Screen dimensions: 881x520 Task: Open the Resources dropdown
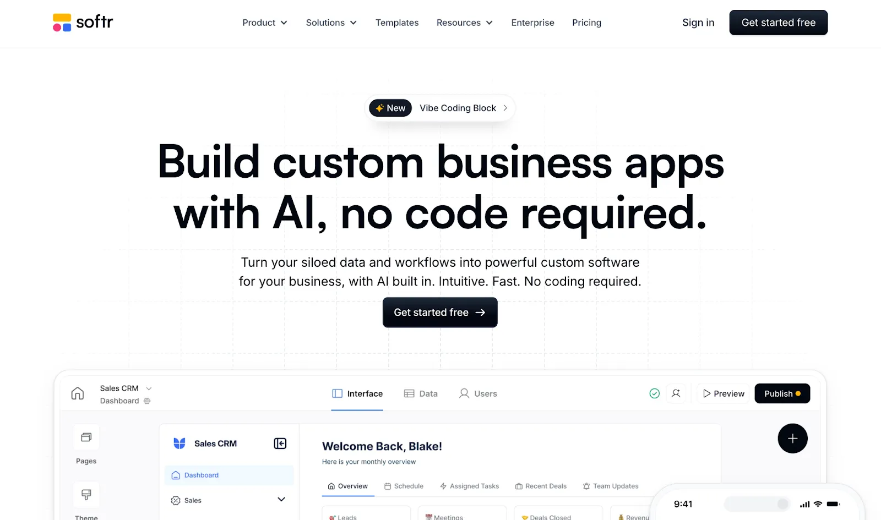(x=465, y=23)
